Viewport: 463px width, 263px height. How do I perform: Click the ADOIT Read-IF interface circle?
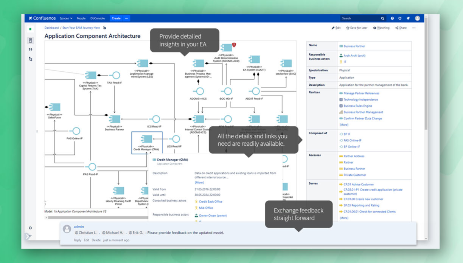click(x=256, y=91)
